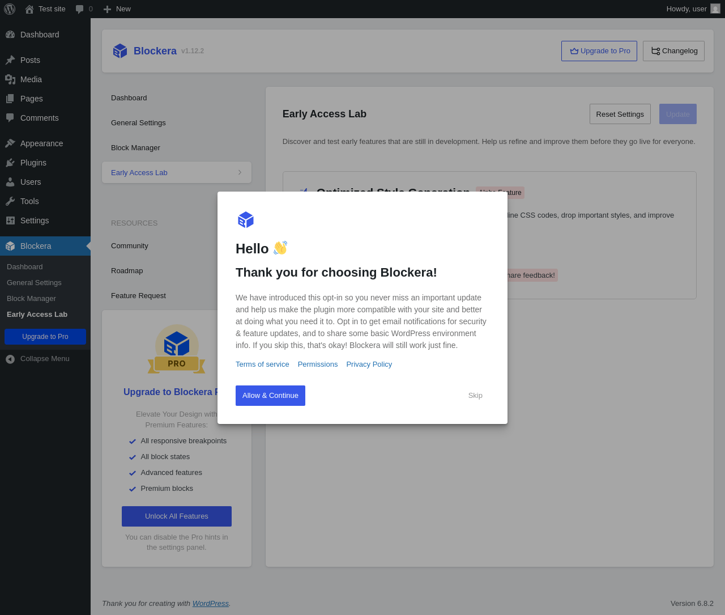The width and height of the screenshot is (725, 615).
Task: Click the Dashboard gauge icon in sidebar
Action: coord(10,35)
